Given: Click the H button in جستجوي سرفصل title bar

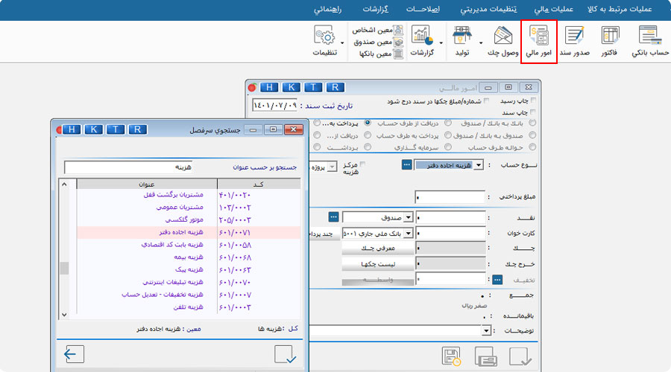Looking at the screenshot, I should (72, 129).
